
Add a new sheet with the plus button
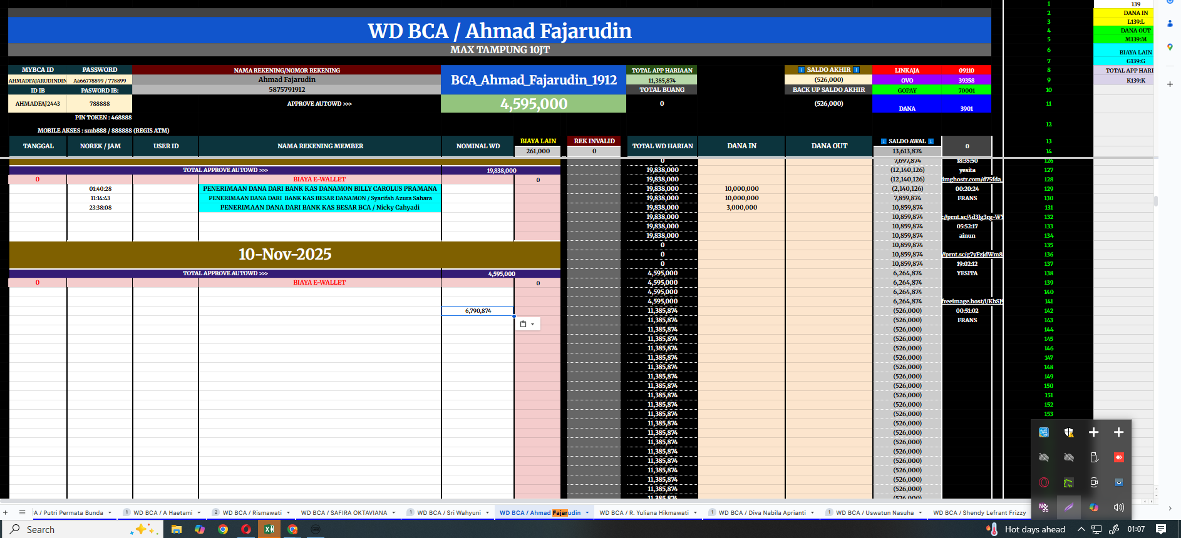[6, 512]
